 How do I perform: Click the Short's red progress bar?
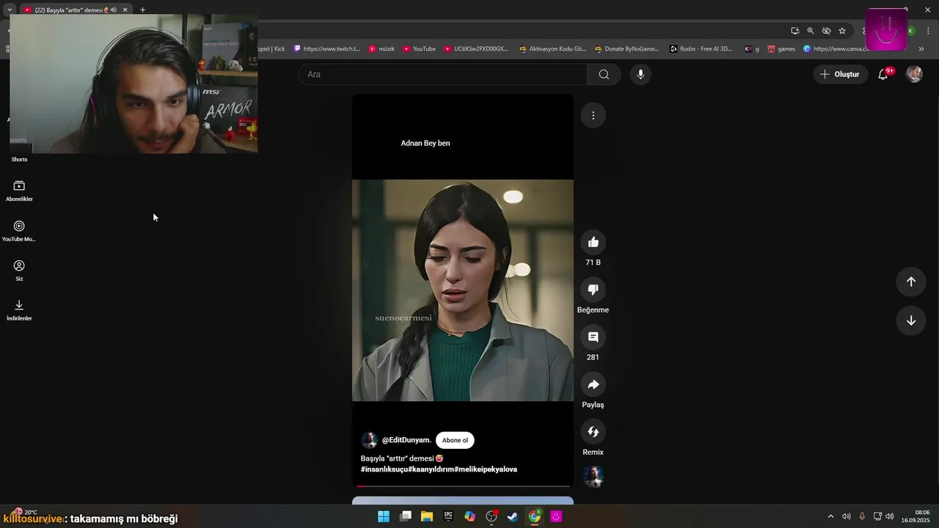463,486
